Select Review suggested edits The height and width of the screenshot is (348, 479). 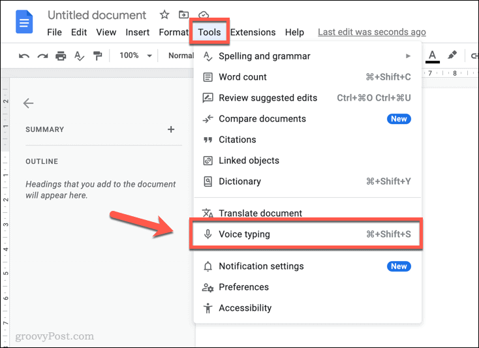pyautogui.click(x=307, y=98)
